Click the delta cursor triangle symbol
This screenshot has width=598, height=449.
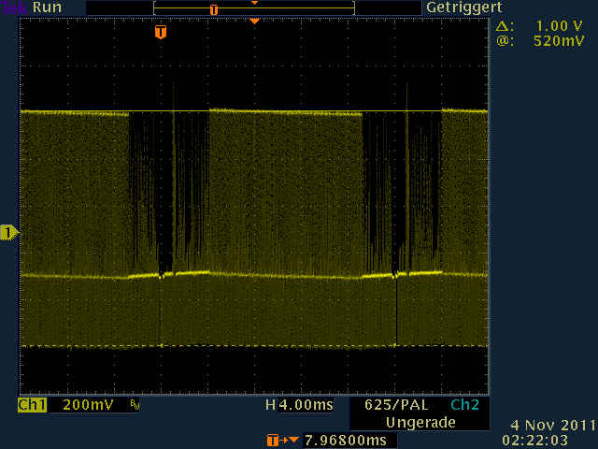pos(504,27)
